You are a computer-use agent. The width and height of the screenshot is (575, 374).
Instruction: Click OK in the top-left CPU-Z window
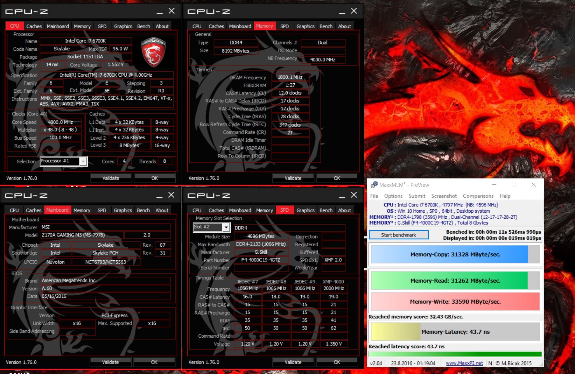[x=155, y=178]
